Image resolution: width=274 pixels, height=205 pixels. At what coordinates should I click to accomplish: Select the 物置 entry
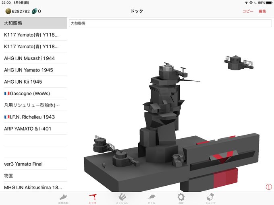coord(33,176)
